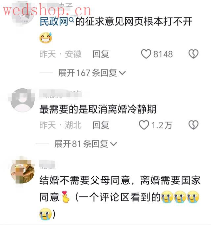This screenshot has height=225, width=211.
Task: Dislike the comment from 安徽
Action: 194,54
